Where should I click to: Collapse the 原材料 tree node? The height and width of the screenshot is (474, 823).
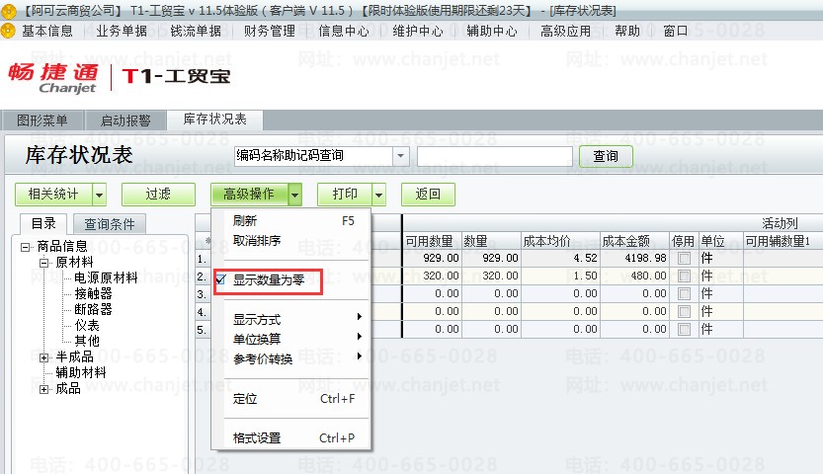click(x=44, y=262)
